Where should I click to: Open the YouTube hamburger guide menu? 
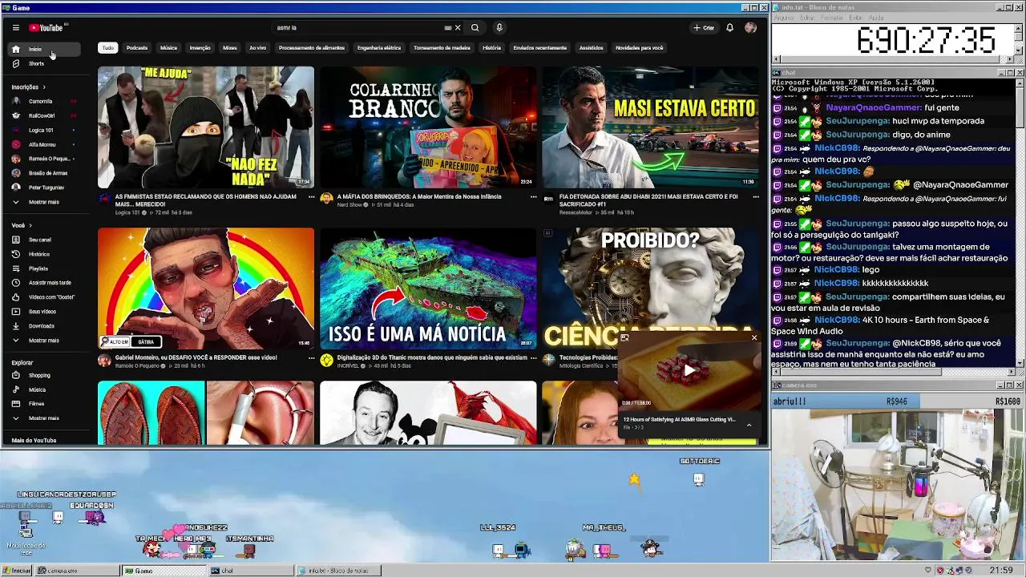15,27
